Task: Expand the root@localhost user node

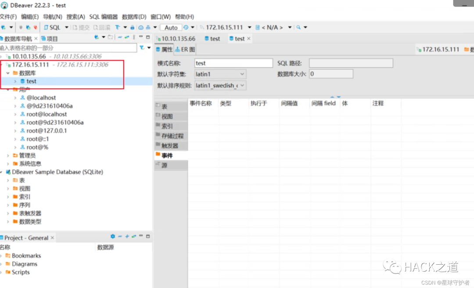Action: 15,114
